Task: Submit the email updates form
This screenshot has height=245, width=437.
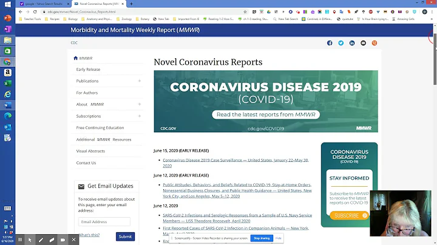Action: pos(125,237)
